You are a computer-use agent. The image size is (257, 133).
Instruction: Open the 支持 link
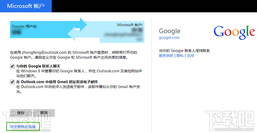pos(191,55)
